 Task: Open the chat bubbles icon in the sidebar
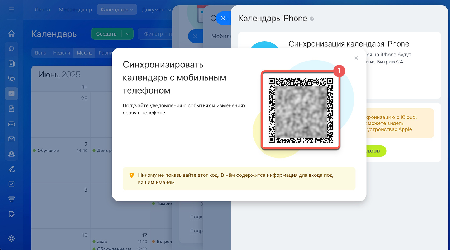tap(11, 79)
